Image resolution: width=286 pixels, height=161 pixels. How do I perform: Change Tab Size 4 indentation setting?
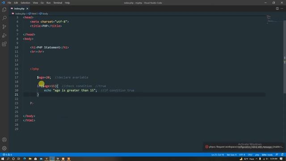(231, 155)
